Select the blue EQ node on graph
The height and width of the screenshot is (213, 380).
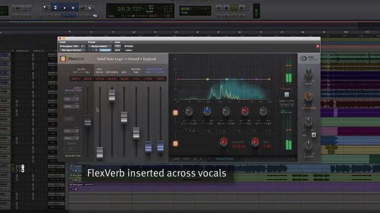pos(242,79)
